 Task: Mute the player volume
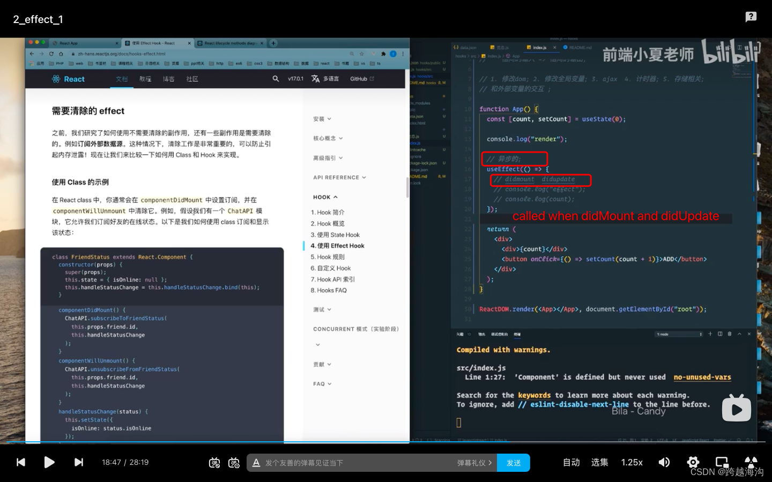click(x=664, y=462)
